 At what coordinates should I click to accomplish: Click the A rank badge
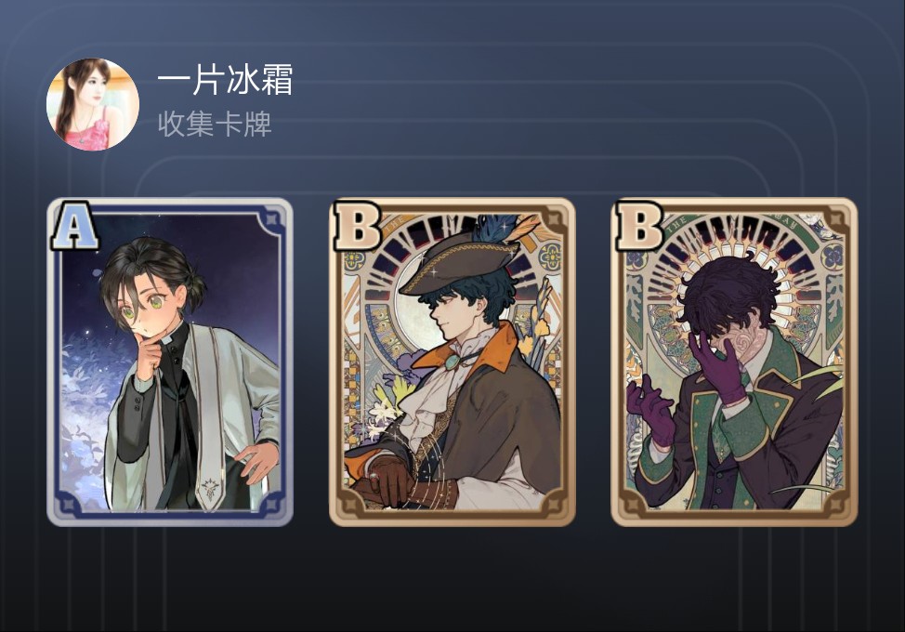coord(74,225)
